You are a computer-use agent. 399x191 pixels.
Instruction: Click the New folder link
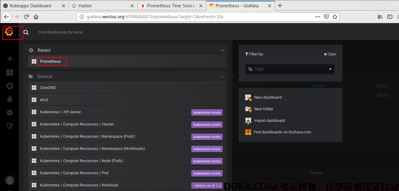click(x=264, y=109)
